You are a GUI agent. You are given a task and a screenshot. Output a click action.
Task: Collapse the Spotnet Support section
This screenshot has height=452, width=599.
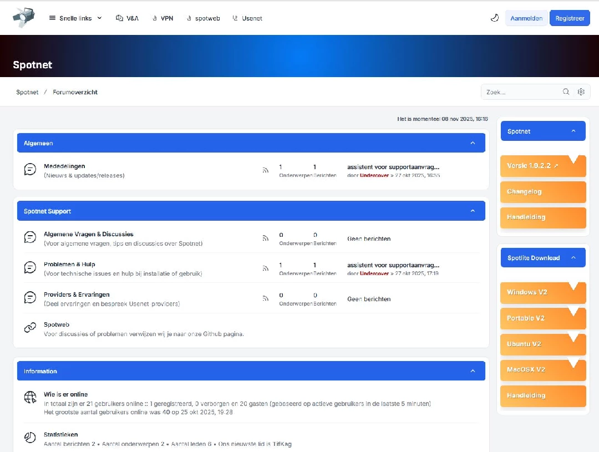click(473, 211)
